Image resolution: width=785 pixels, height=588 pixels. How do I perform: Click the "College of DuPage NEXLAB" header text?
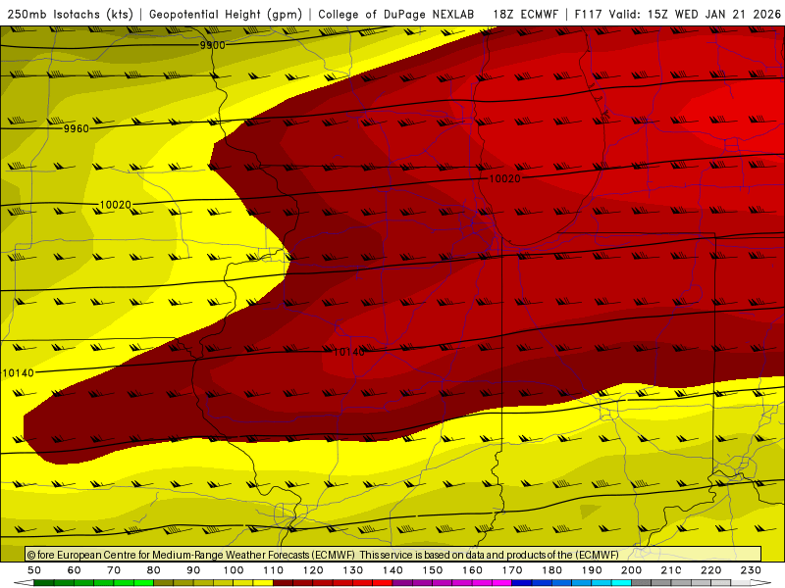tap(396, 14)
